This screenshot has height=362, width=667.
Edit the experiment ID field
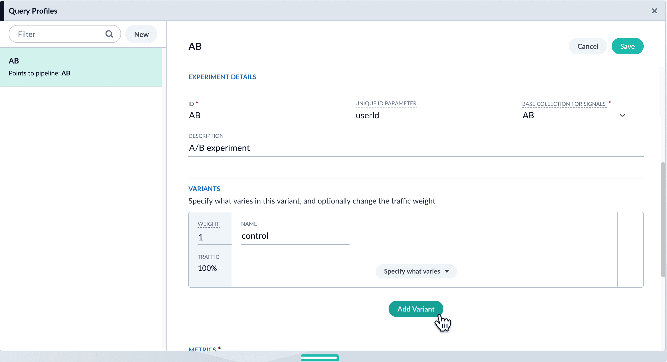[x=265, y=115]
